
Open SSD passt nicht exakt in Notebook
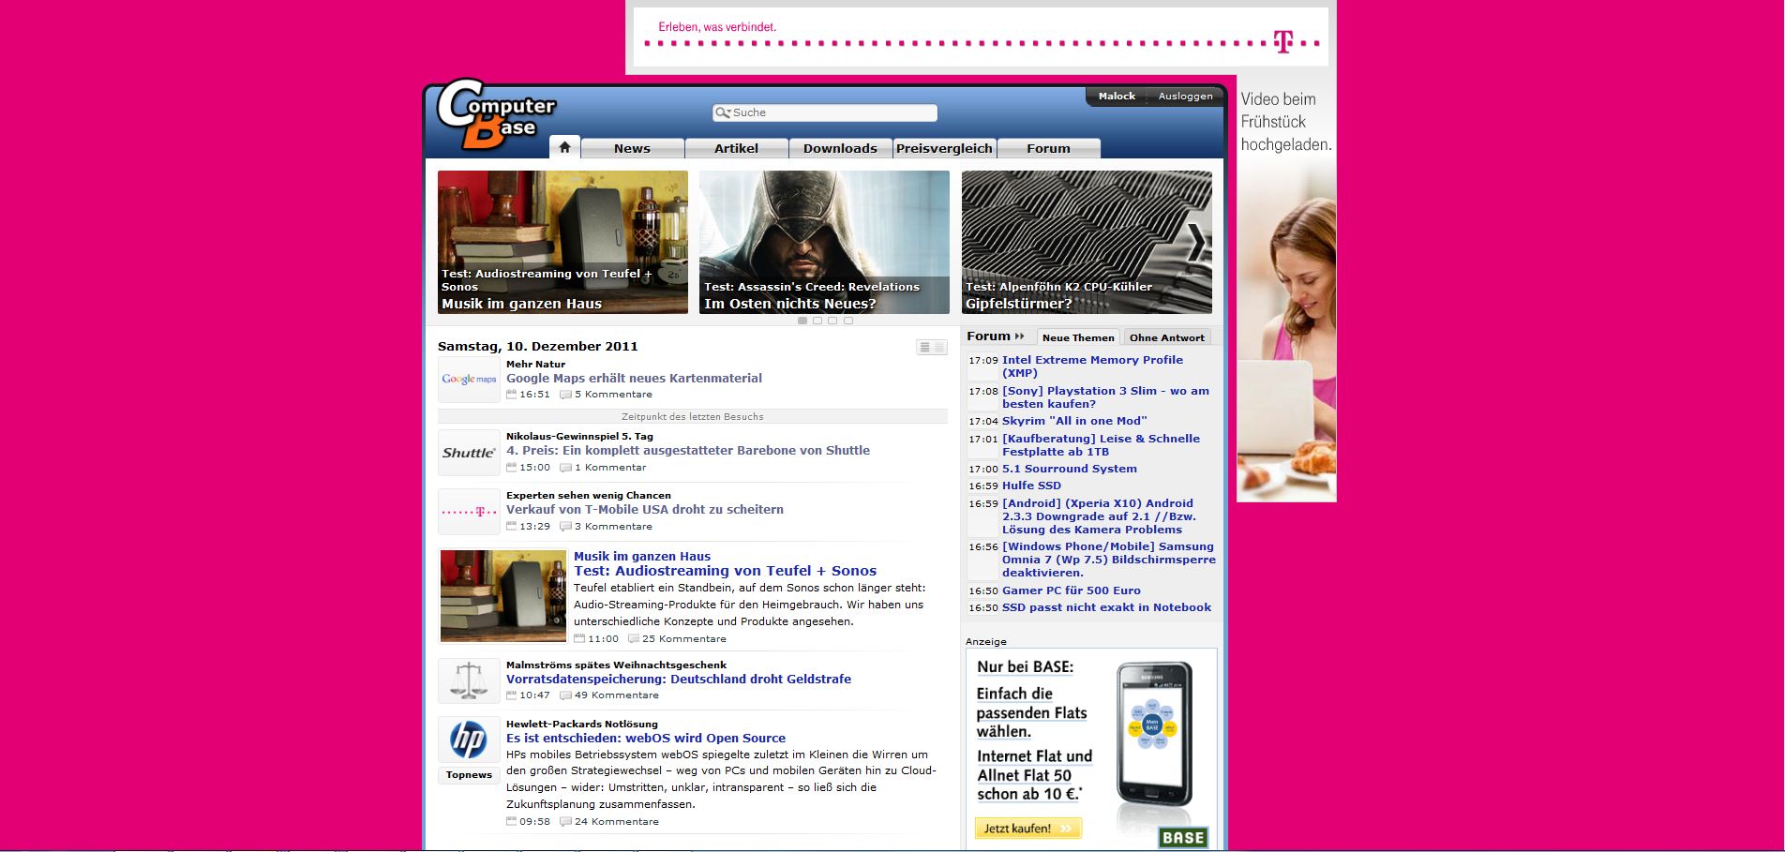click(1106, 608)
